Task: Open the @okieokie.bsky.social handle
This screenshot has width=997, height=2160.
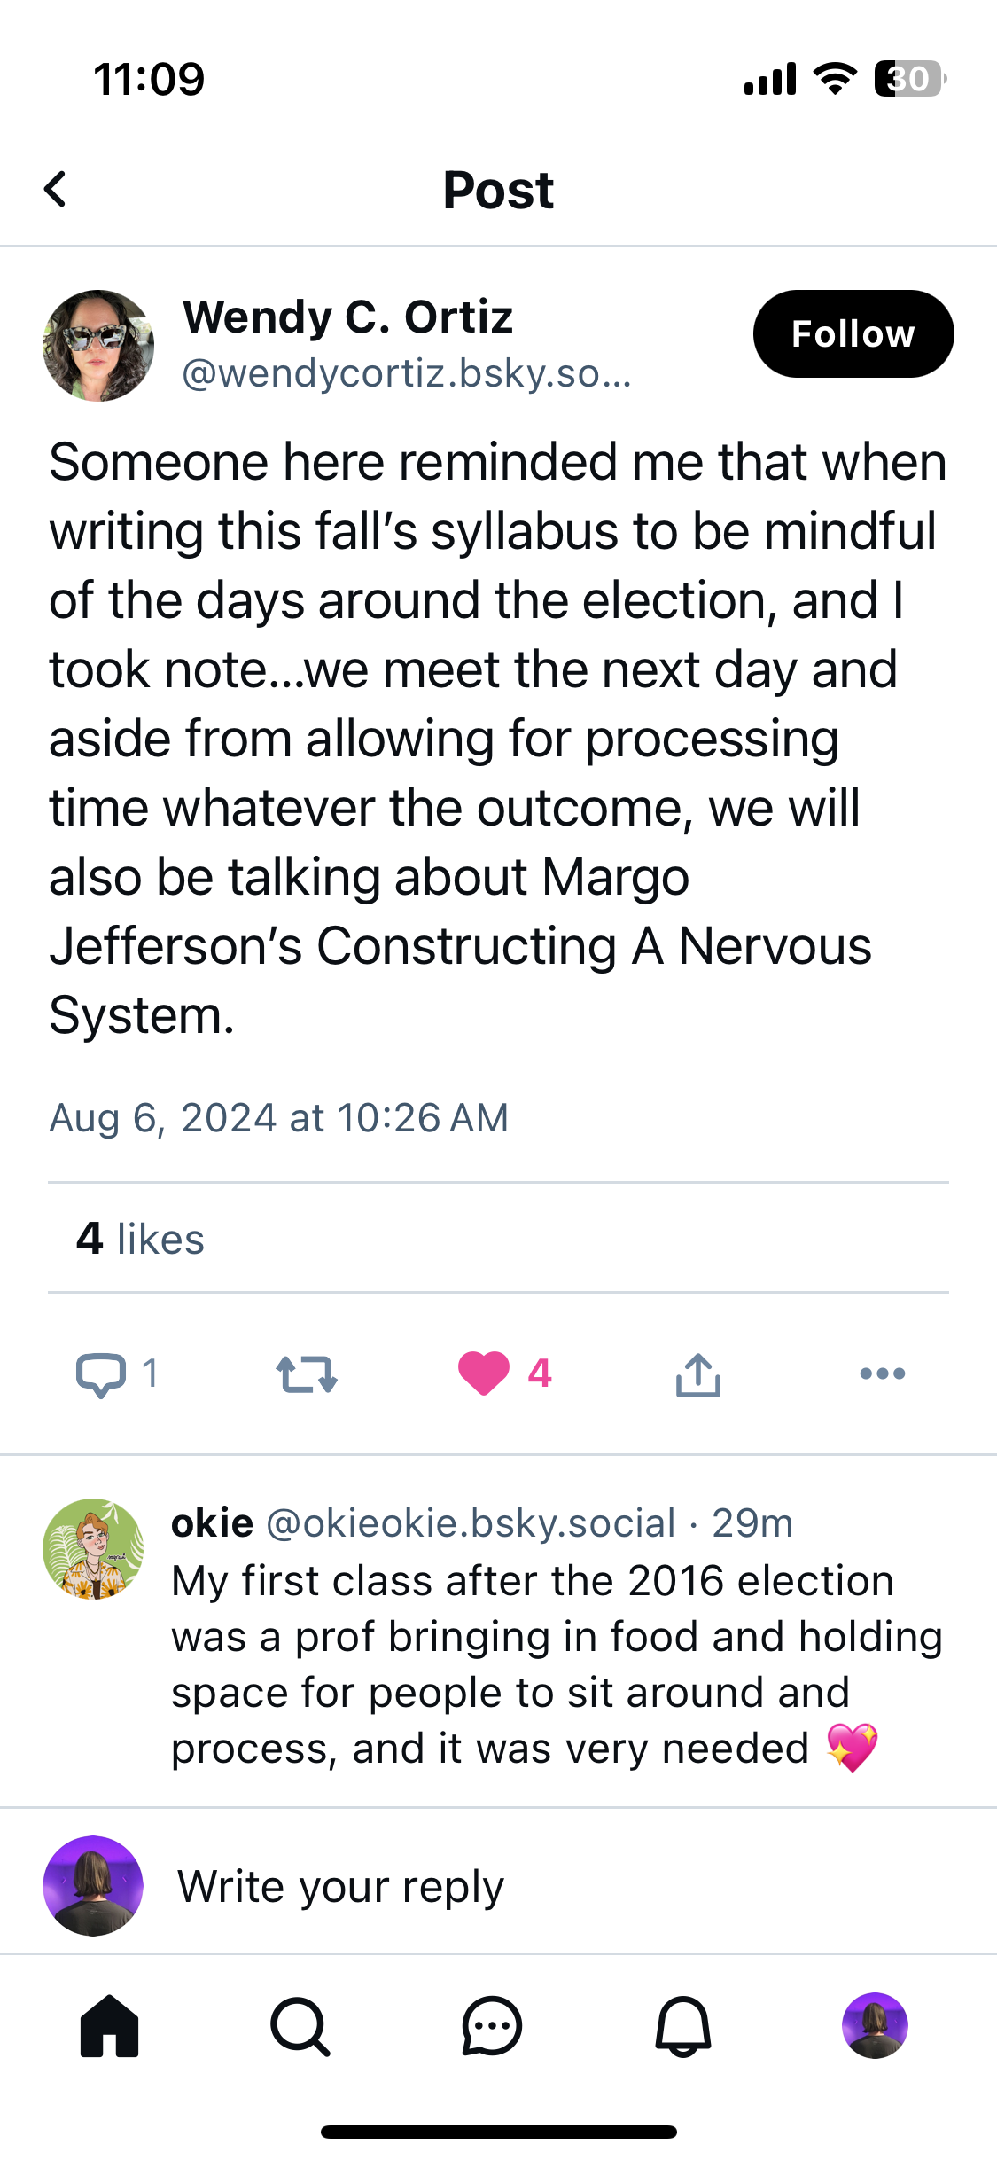Action: click(x=471, y=1523)
